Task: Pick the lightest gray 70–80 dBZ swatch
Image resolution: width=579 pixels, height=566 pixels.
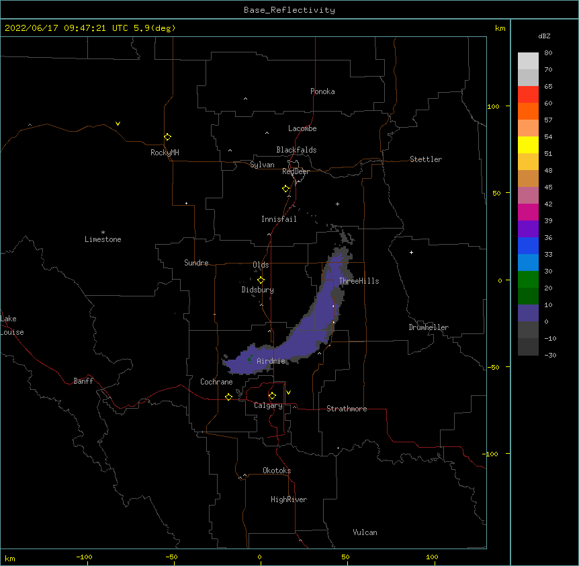Action: pos(528,61)
